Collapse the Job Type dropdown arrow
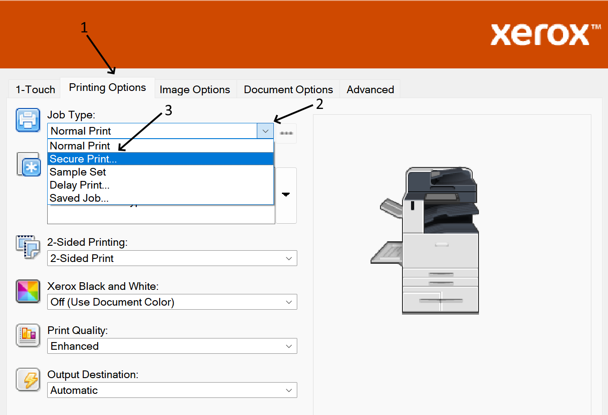This screenshot has width=608, height=415. (x=265, y=131)
